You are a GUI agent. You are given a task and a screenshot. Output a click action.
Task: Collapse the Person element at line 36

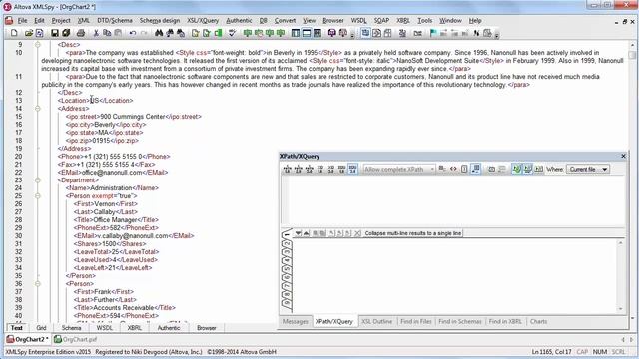pyautogui.click(x=38, y=283)
